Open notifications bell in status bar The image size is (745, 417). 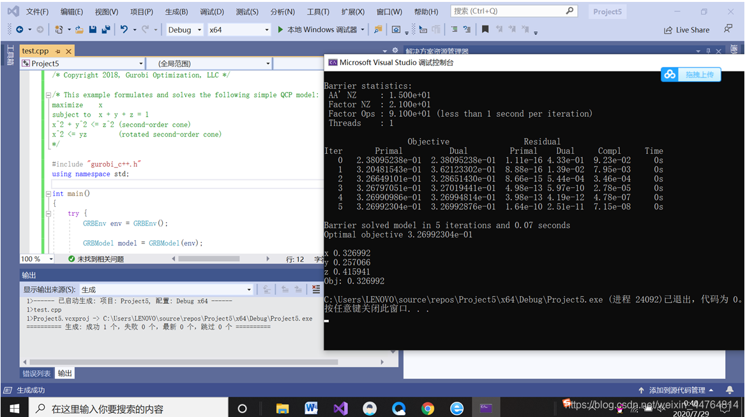(729, 390)
